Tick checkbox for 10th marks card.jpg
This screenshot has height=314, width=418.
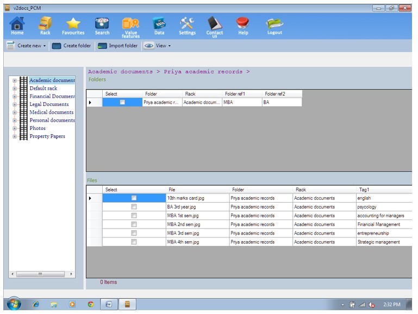[134, 198]
